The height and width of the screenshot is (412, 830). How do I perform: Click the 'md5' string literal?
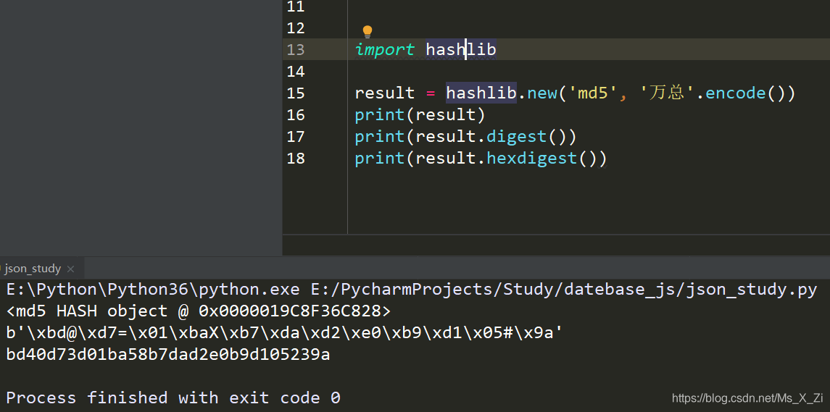pyautogui.click(x=592, y=93)
